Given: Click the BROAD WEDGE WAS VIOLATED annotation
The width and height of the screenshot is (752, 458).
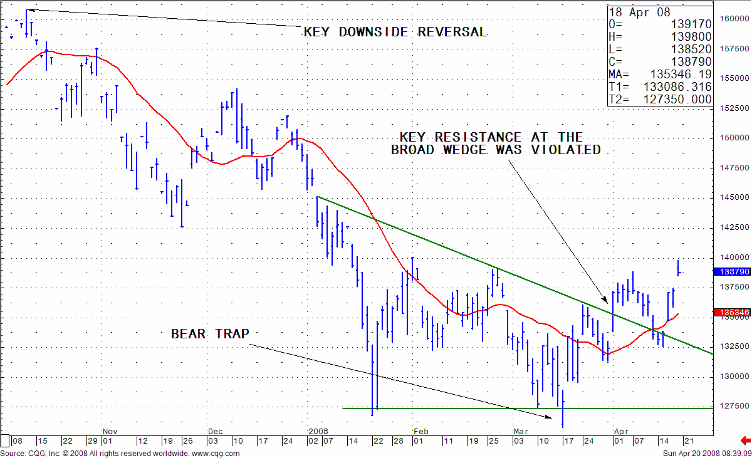Looking at the screenshot, I should point(496,150).
